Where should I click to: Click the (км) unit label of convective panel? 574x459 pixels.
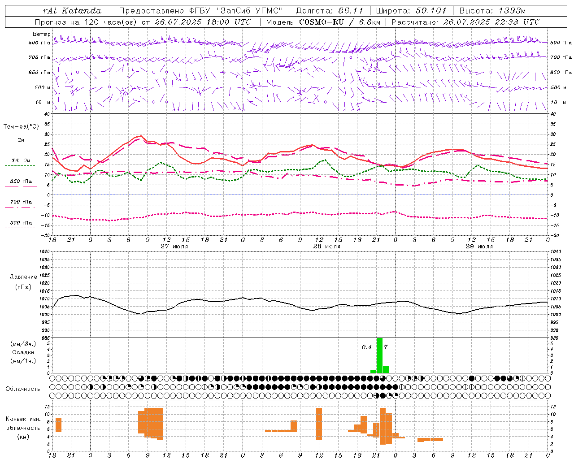pos(23,437)
